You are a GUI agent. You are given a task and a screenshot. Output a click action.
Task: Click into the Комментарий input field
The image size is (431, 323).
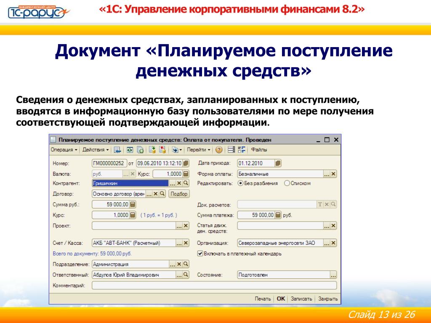[214, 286]
